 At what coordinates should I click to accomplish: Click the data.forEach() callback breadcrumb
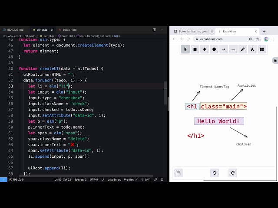[94, 36]
